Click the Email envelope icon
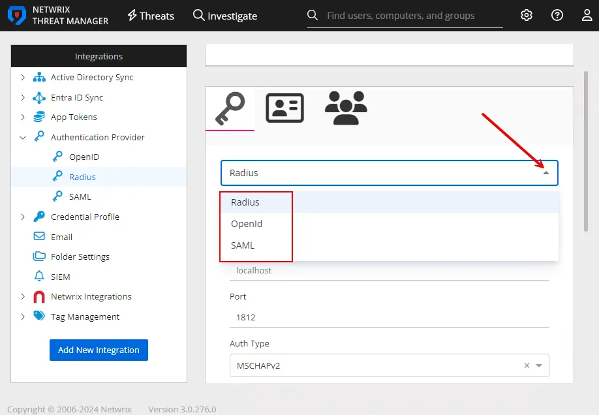 pos(39,237)
